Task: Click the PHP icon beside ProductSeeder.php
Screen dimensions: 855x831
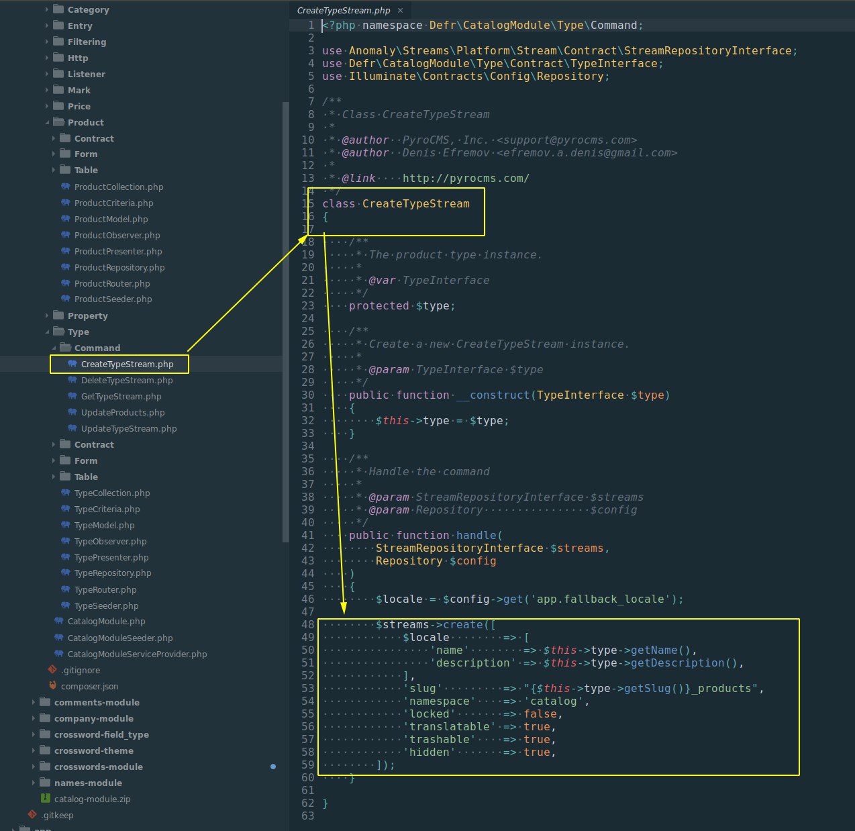Action: (x=66, y=299)
